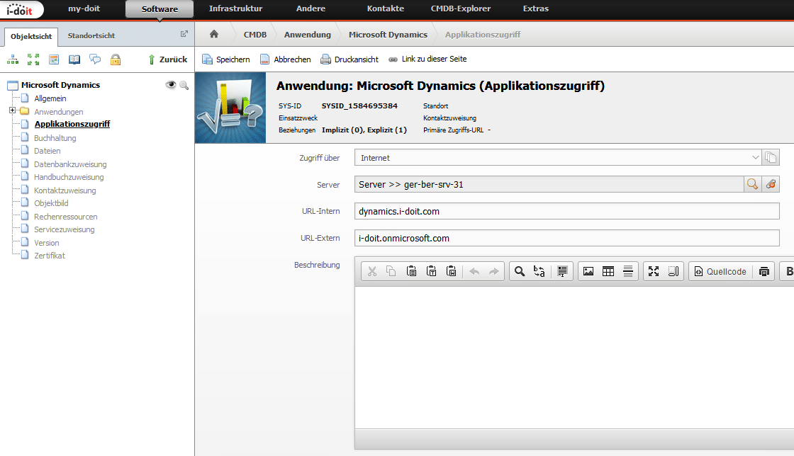Click Paste from Word icon

point(451,271)
